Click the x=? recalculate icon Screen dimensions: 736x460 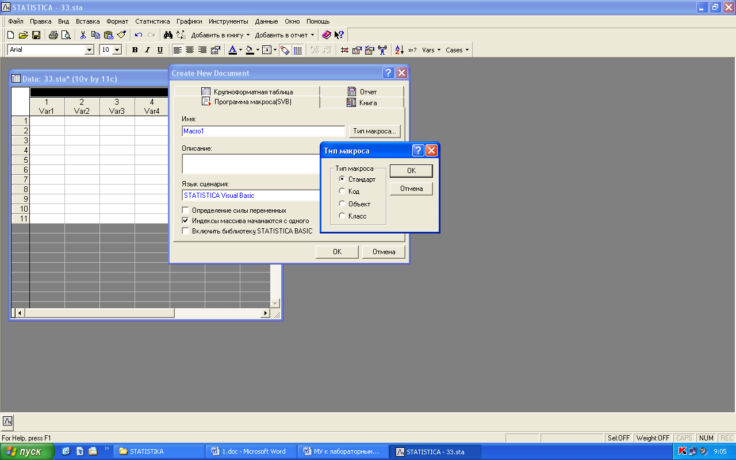click(x=412, y=50)
